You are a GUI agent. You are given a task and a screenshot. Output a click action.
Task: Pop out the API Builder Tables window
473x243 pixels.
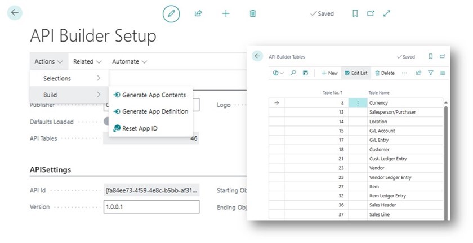(442, 56)
